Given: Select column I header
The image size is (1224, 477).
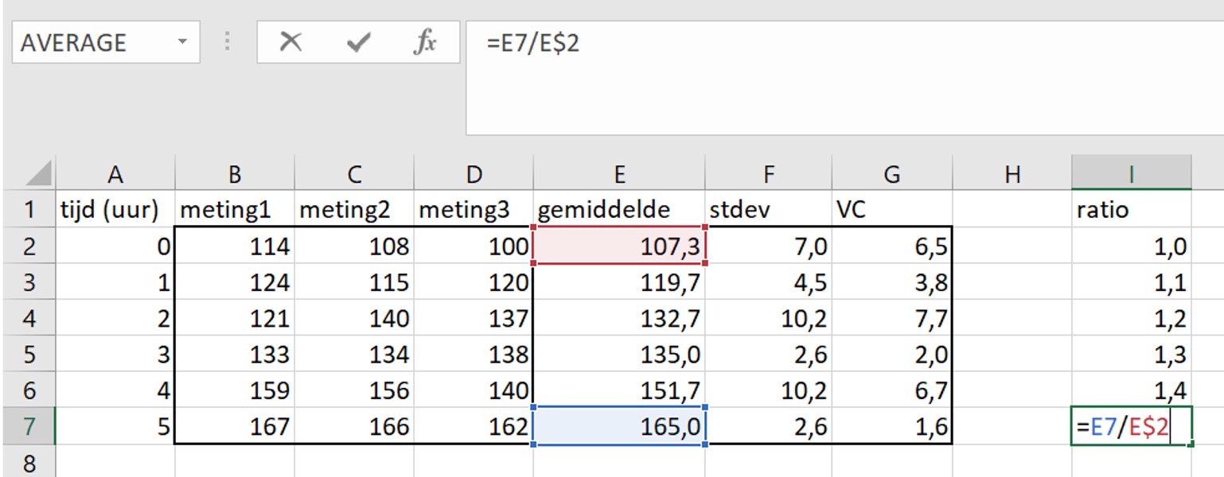Looking at the screenshot, I should tap(1131, 174).
